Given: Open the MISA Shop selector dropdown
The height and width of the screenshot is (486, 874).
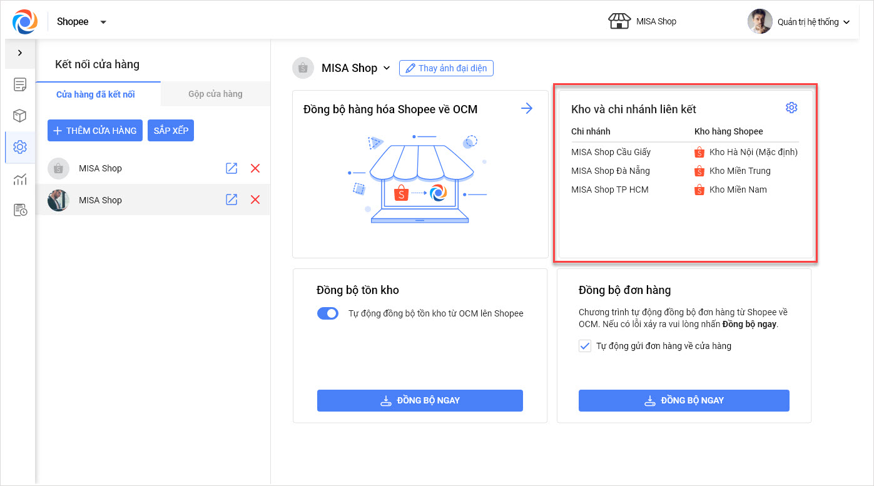Looking at the screenshot, I should pyautogui.click(x=387, y=68).
